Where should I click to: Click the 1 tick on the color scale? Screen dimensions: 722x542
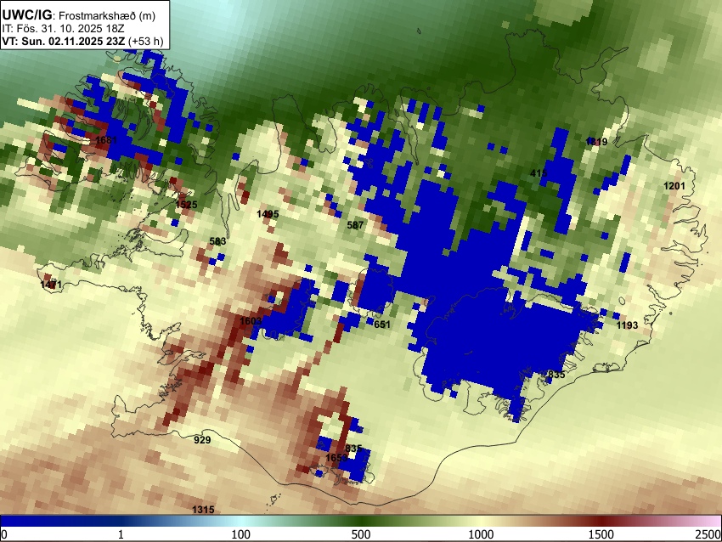[x=121, y=534]
